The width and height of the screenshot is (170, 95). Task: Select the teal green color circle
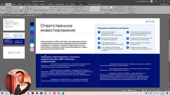32,37
